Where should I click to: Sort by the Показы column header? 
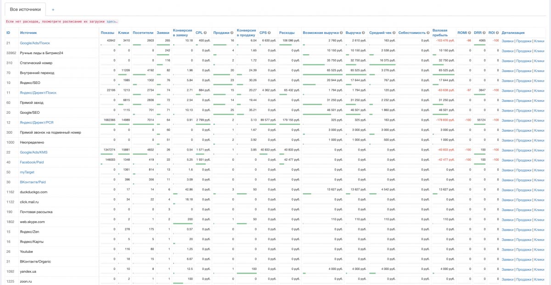107,33
